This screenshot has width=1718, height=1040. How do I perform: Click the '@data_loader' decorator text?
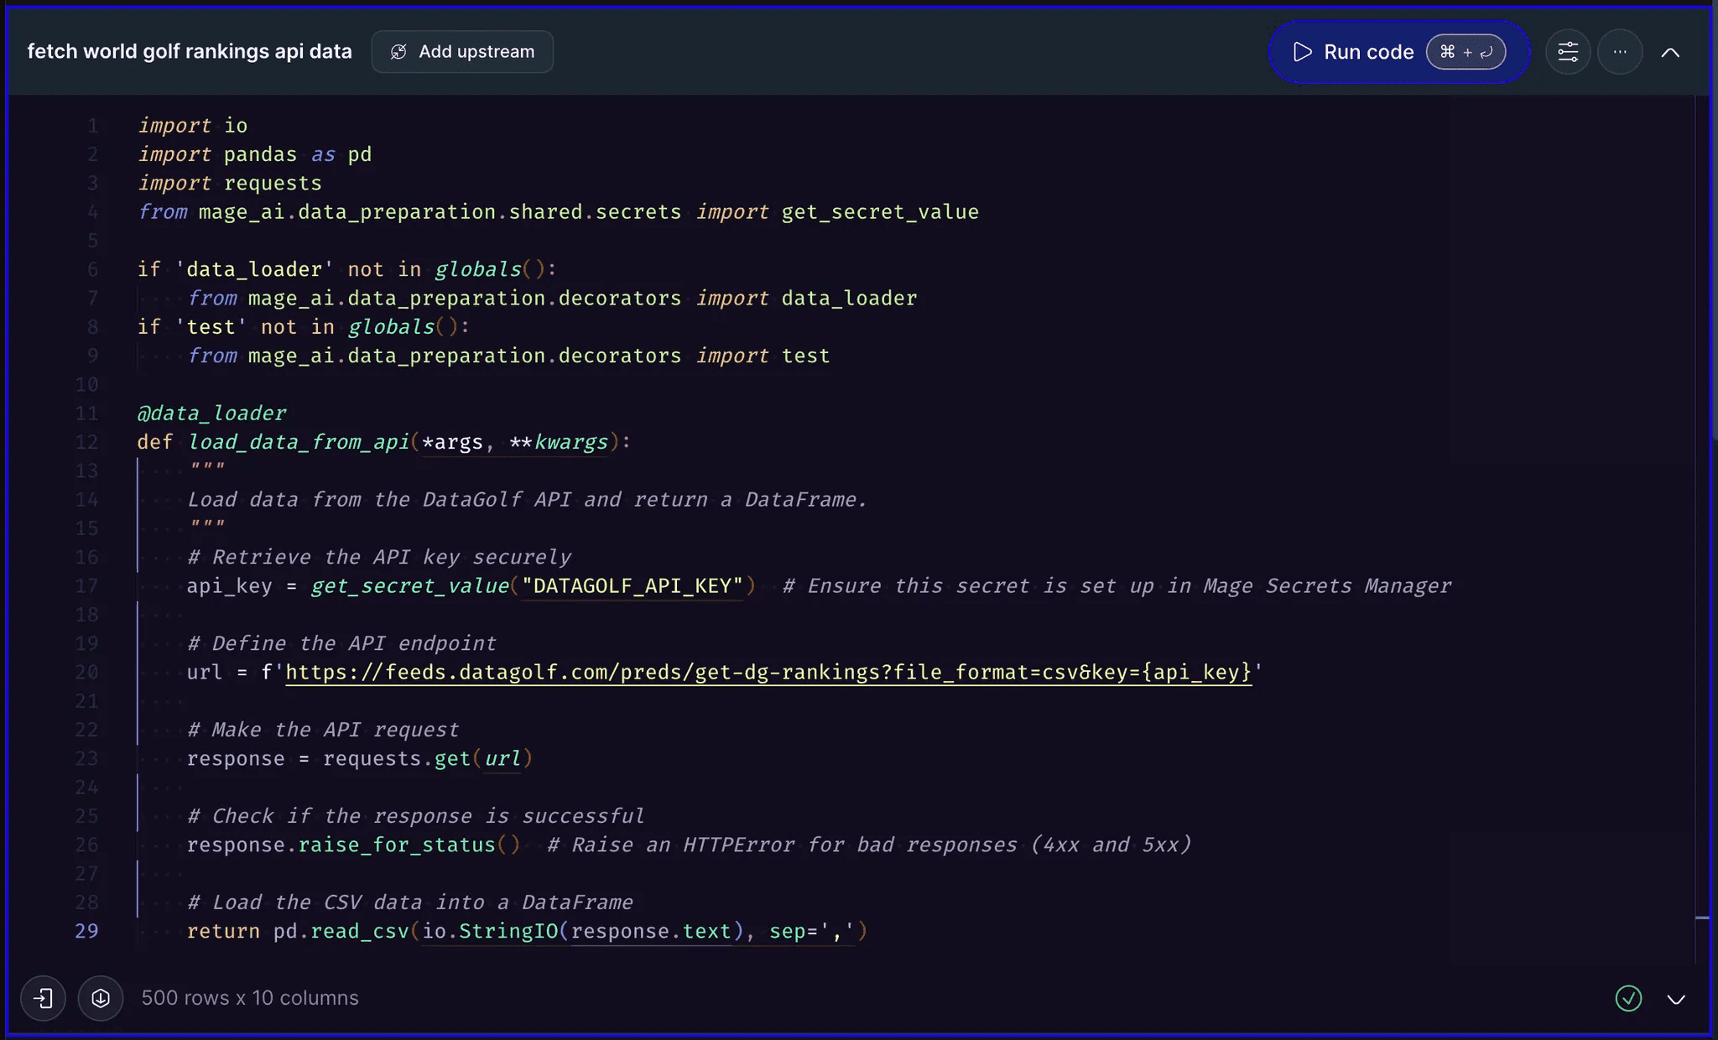211,413
